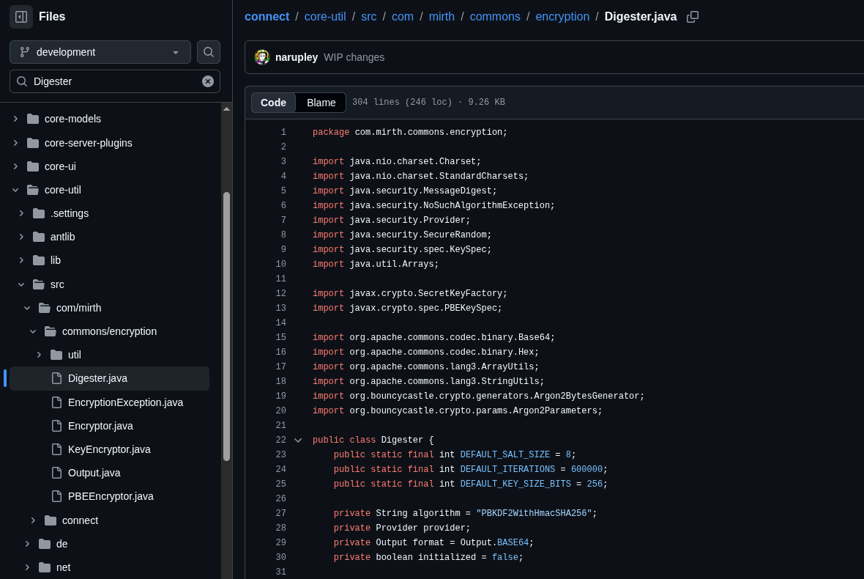Open the encryption breadcrumb link

click(562, 17)
